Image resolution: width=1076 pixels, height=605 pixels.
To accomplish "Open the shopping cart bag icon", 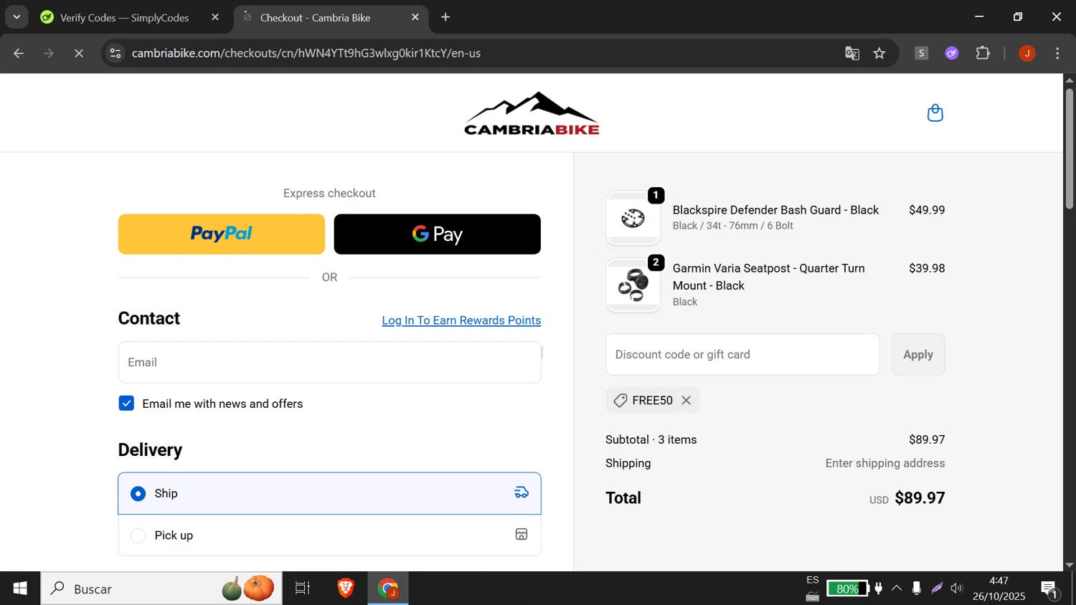I will coord(935,113).
